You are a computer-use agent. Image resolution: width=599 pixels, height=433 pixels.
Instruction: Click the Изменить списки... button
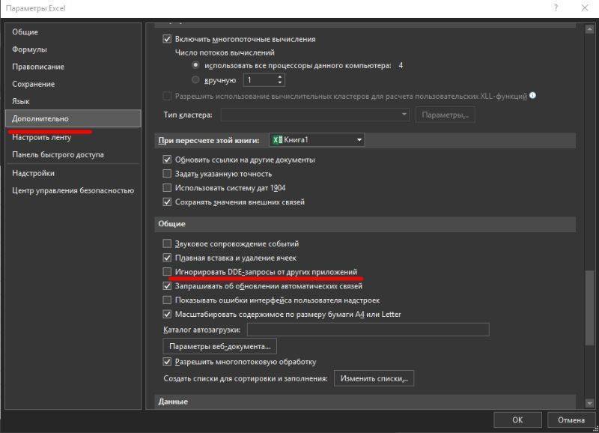point(374,378)
